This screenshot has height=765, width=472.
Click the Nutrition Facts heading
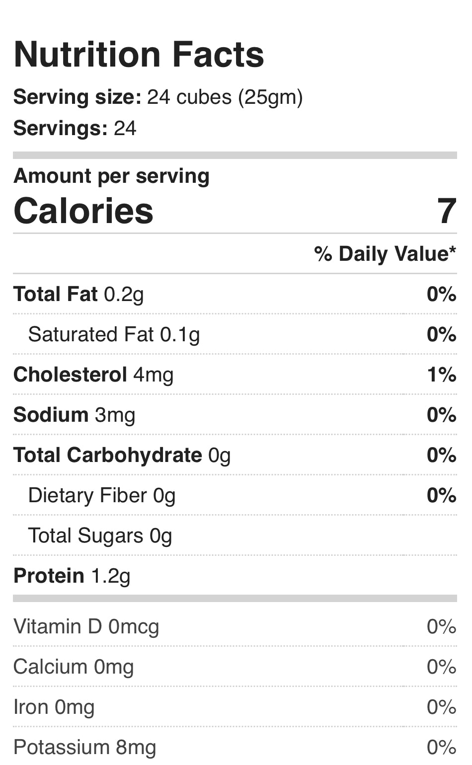(139, 55)
